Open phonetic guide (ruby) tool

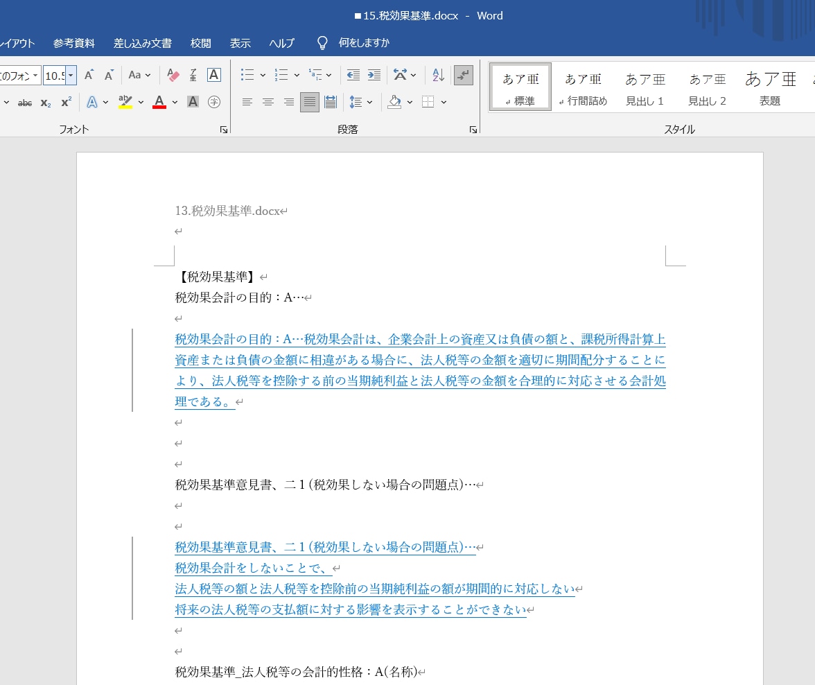(193, 76)
